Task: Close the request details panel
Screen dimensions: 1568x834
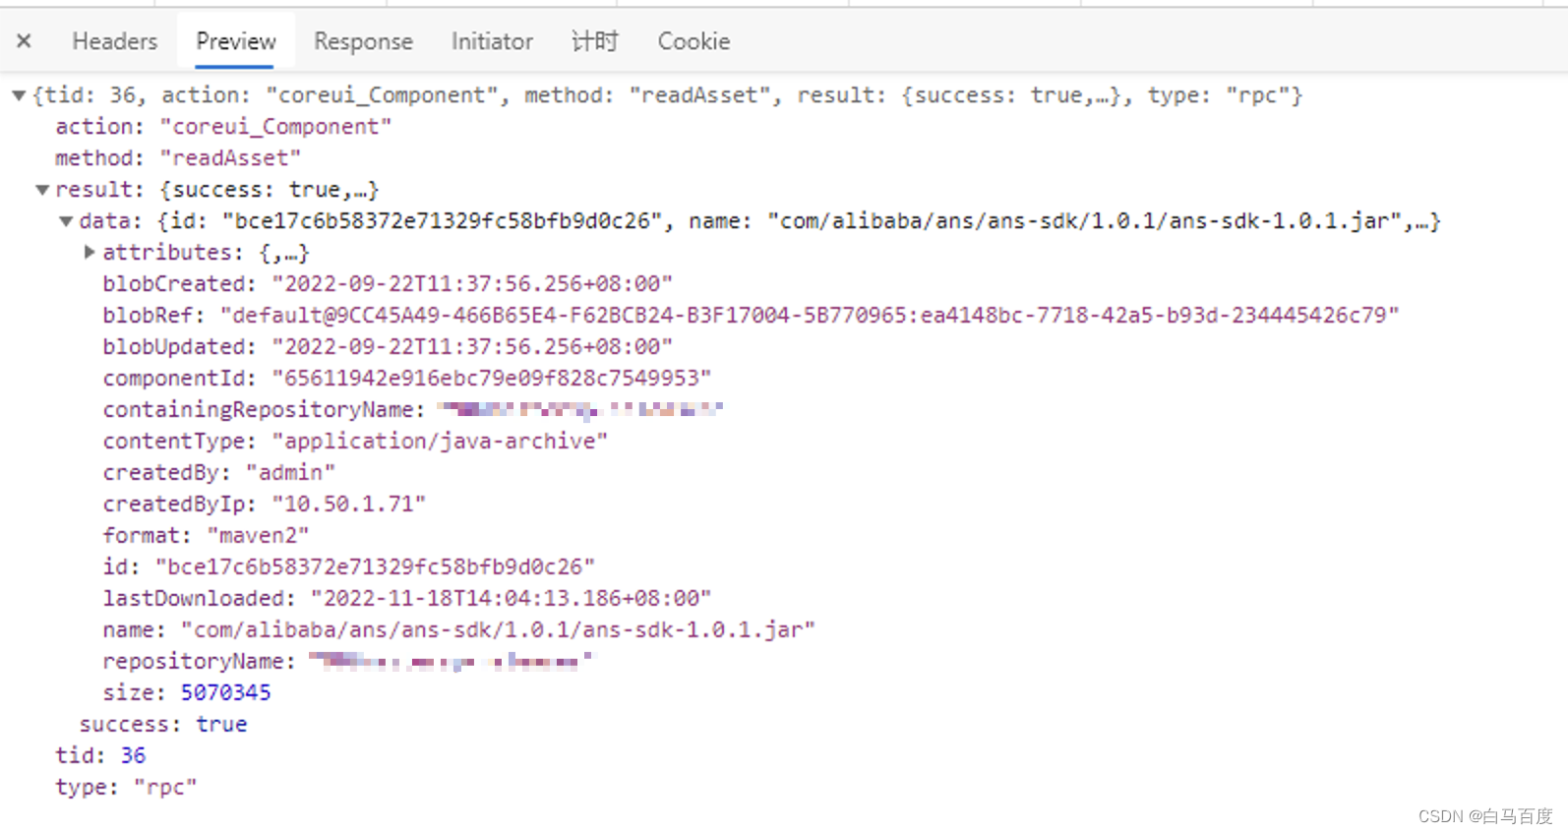Action: point(25,41)
